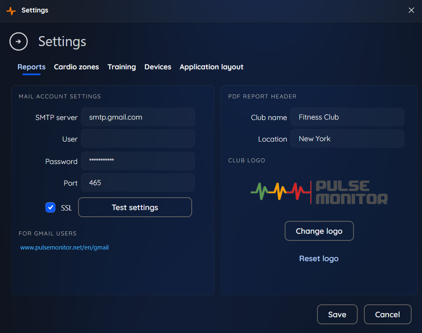Image resolution: width=422 pixels, height=333 pixels.
Task: Edit the Club name field
Action: click(347, 117)
